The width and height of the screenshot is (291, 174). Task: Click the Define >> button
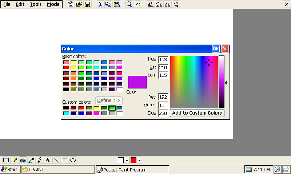point(109,100)
